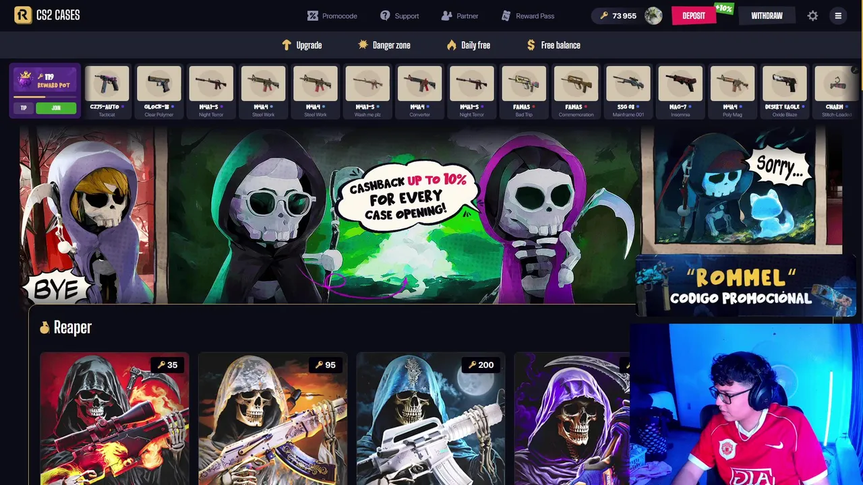
Task: Click the BYE reaper banner slide
Action: (88, 216)
